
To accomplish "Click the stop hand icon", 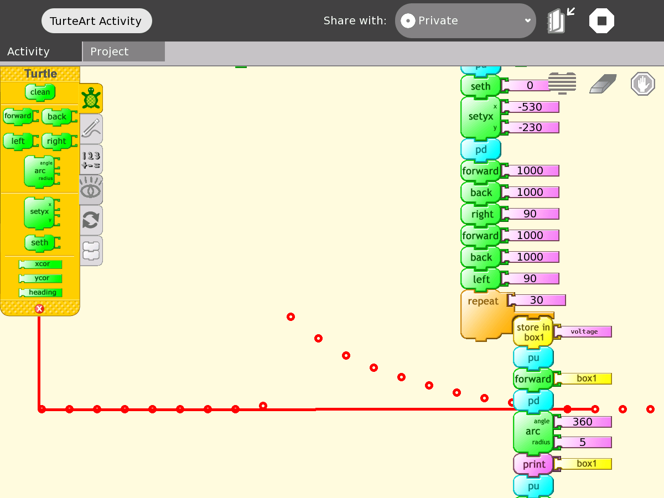I will (642, 84).
